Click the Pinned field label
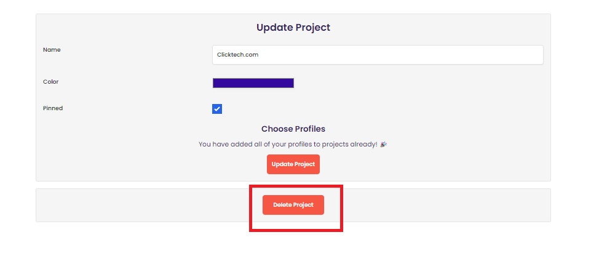This screenshot has width=615, height=256. [x=53, y=108]
